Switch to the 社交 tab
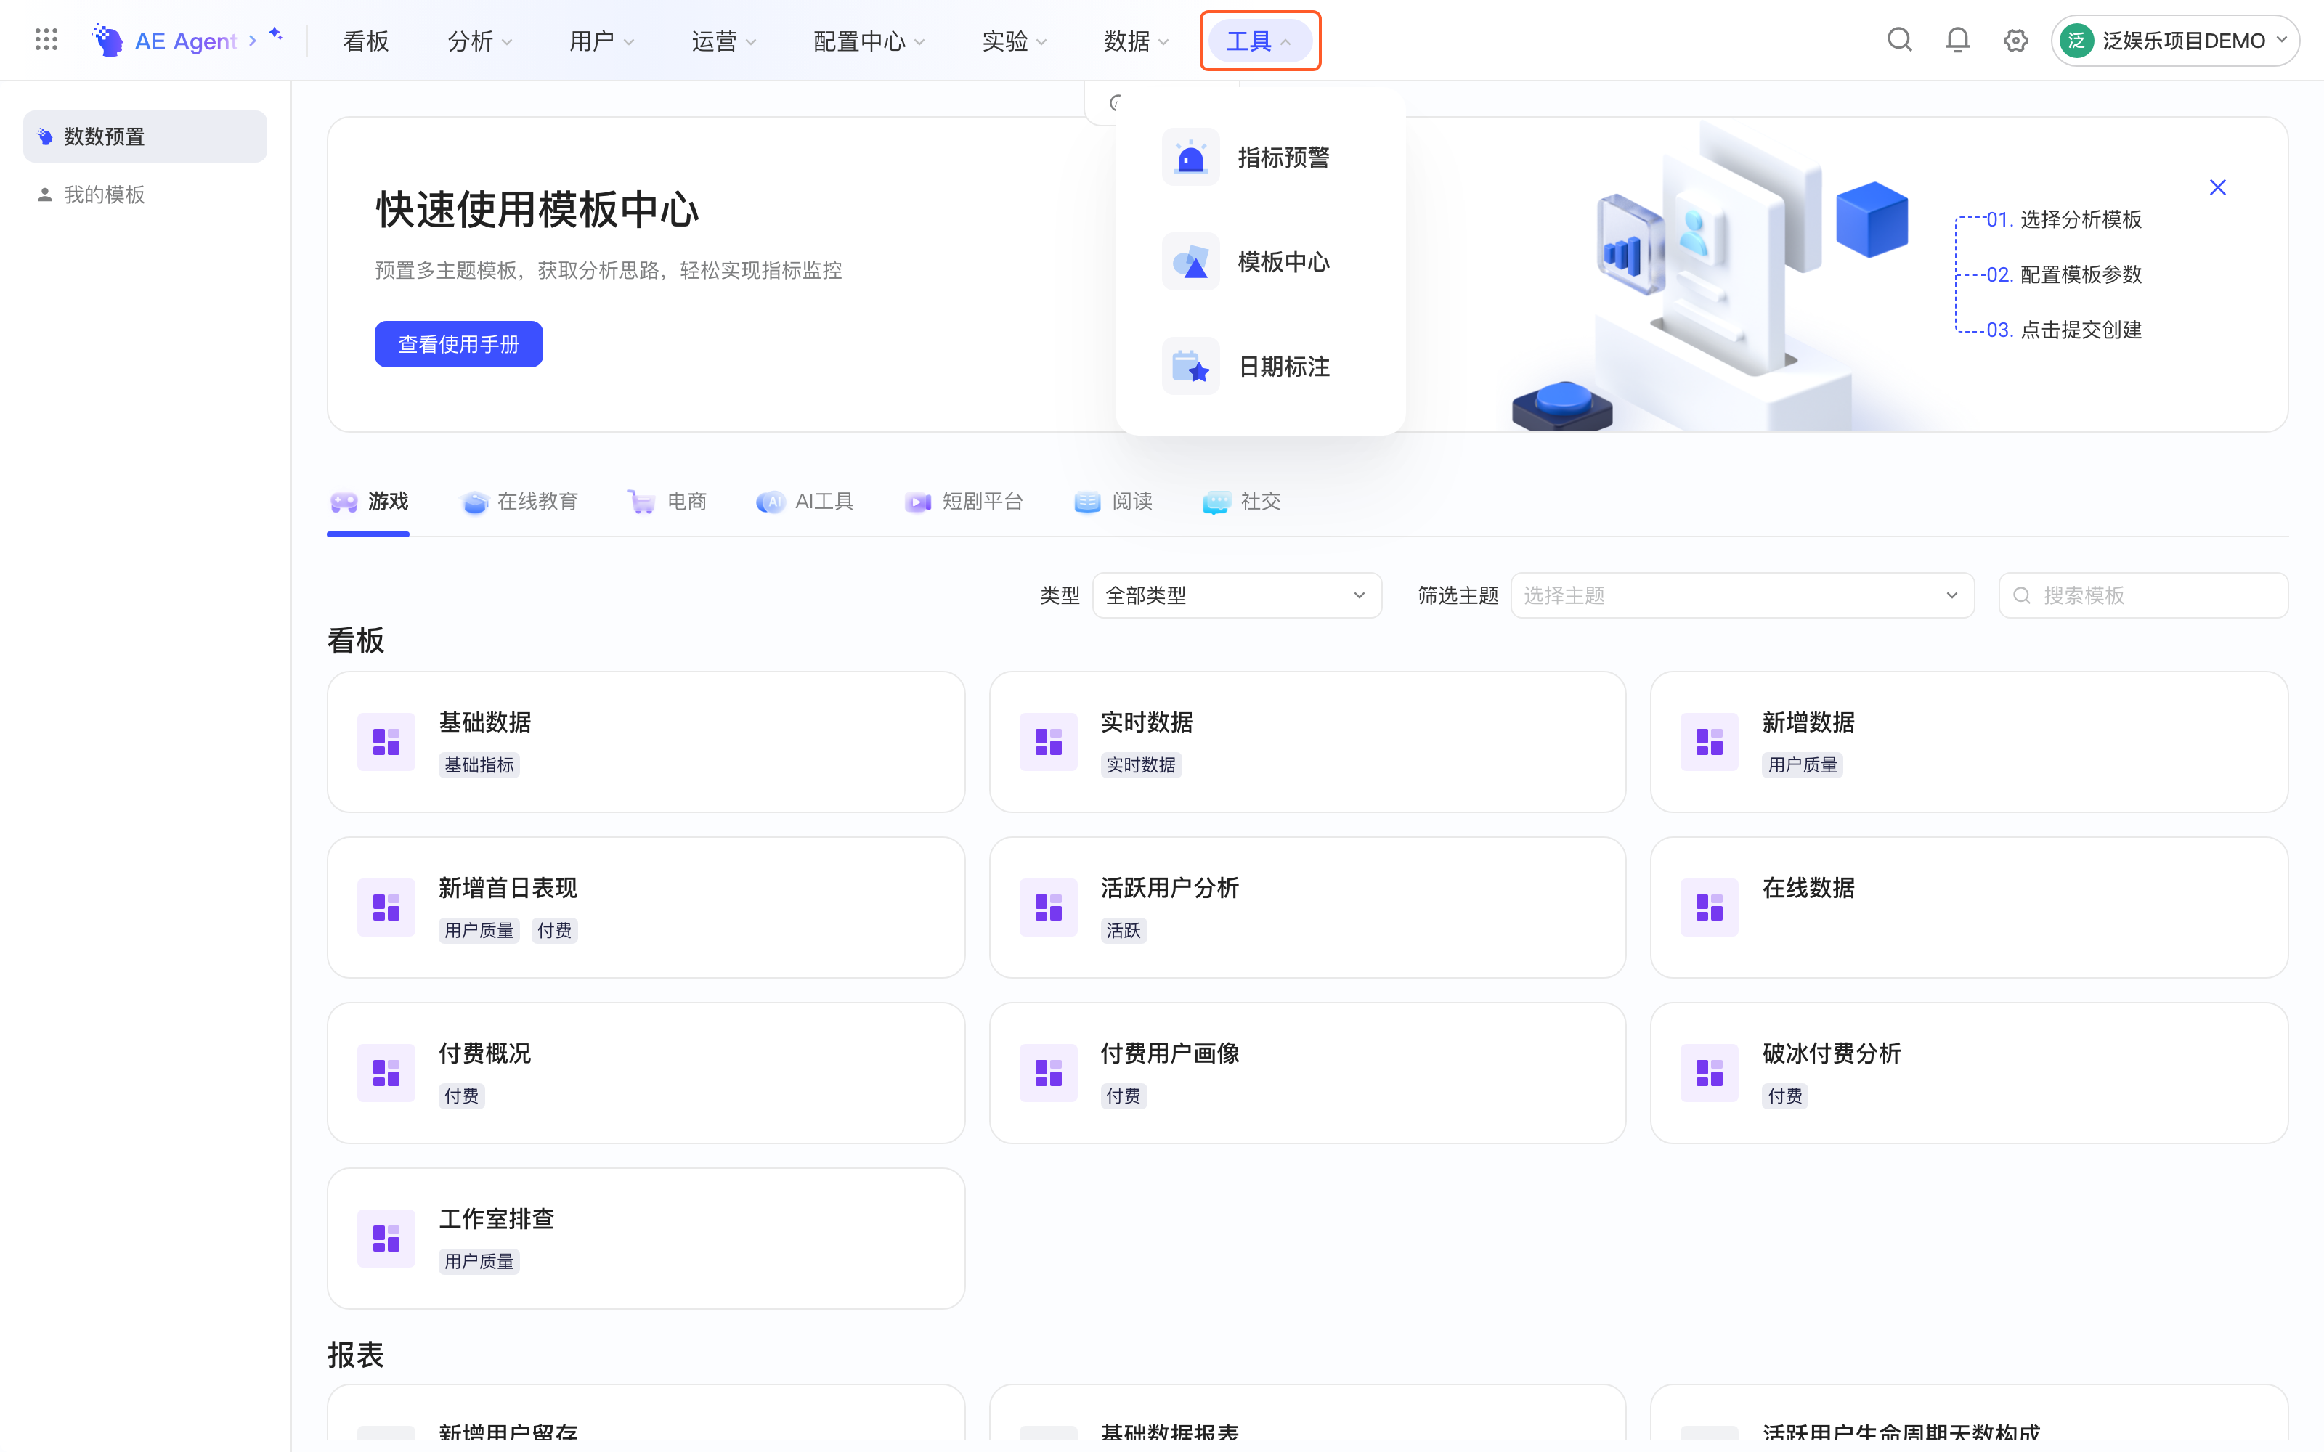The height and width of the screenshot is (1452, 2324). tap(1240, 501)
